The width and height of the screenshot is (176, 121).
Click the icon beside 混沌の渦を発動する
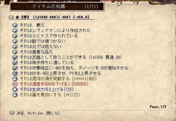point(15,79)
